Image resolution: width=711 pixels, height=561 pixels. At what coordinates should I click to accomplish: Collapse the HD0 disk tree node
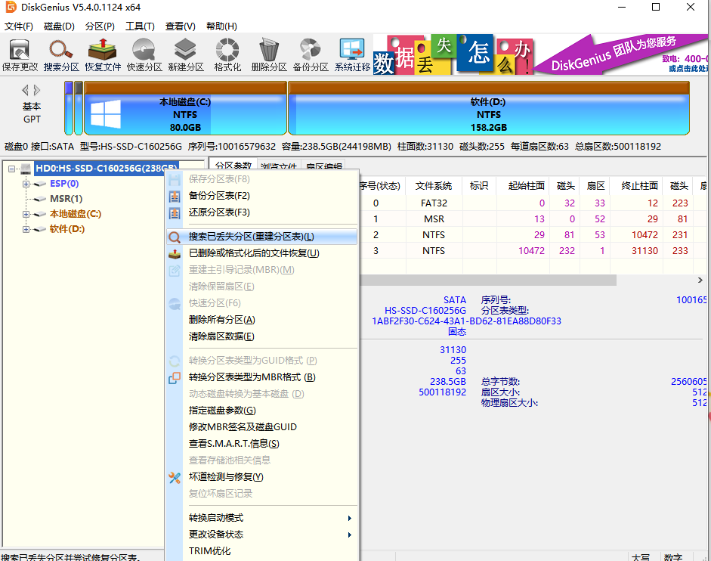coord(12,169)
